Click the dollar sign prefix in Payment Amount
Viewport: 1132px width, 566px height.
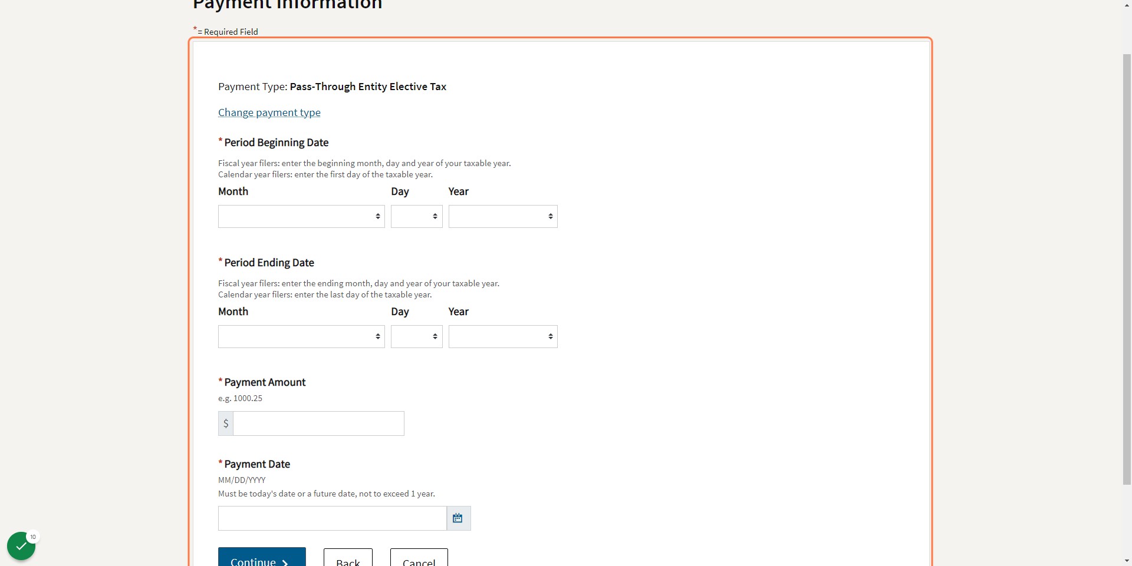pos(226,423)
